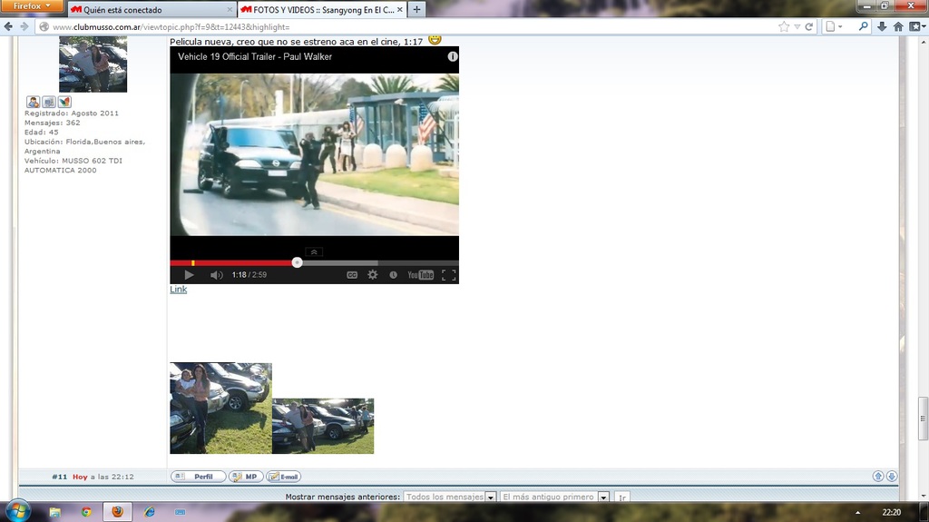Open the site identity globe icon

pyautogui.click(x=44, y=26)
